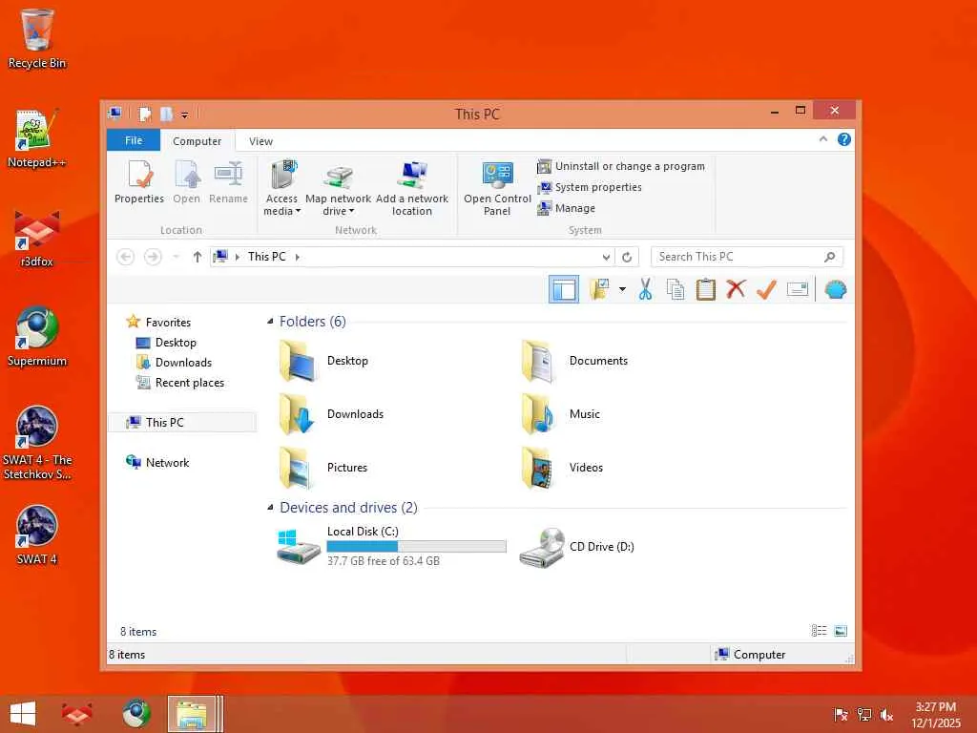977x733 pixels.
Task: Go up one level with Up arrow
Action: [197, 257]
